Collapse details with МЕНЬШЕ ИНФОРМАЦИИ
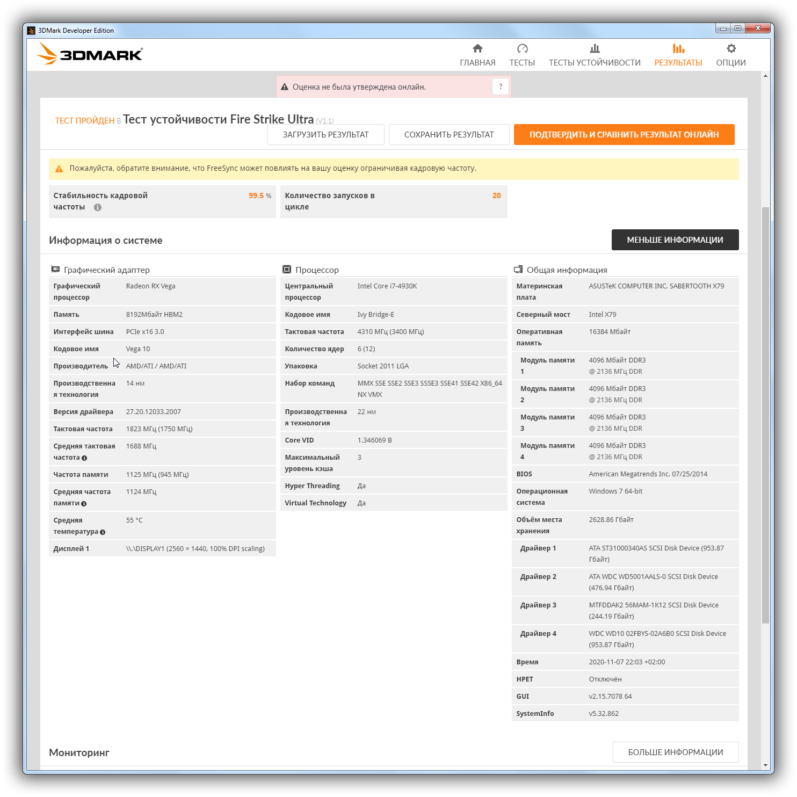The image size is (797, 797). click(x=675, y=240)
